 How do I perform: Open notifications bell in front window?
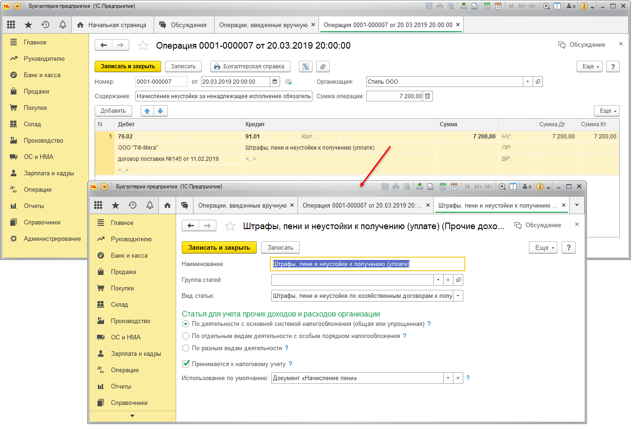coord(150,205)
